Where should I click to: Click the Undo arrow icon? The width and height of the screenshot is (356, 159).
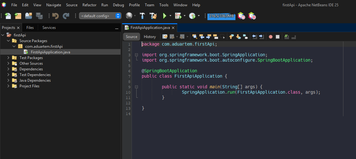click(55, 16)
